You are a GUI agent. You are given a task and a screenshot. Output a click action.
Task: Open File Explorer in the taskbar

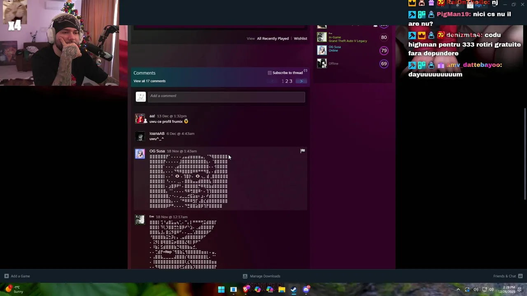pyautogui.click(x=282, y=289)
